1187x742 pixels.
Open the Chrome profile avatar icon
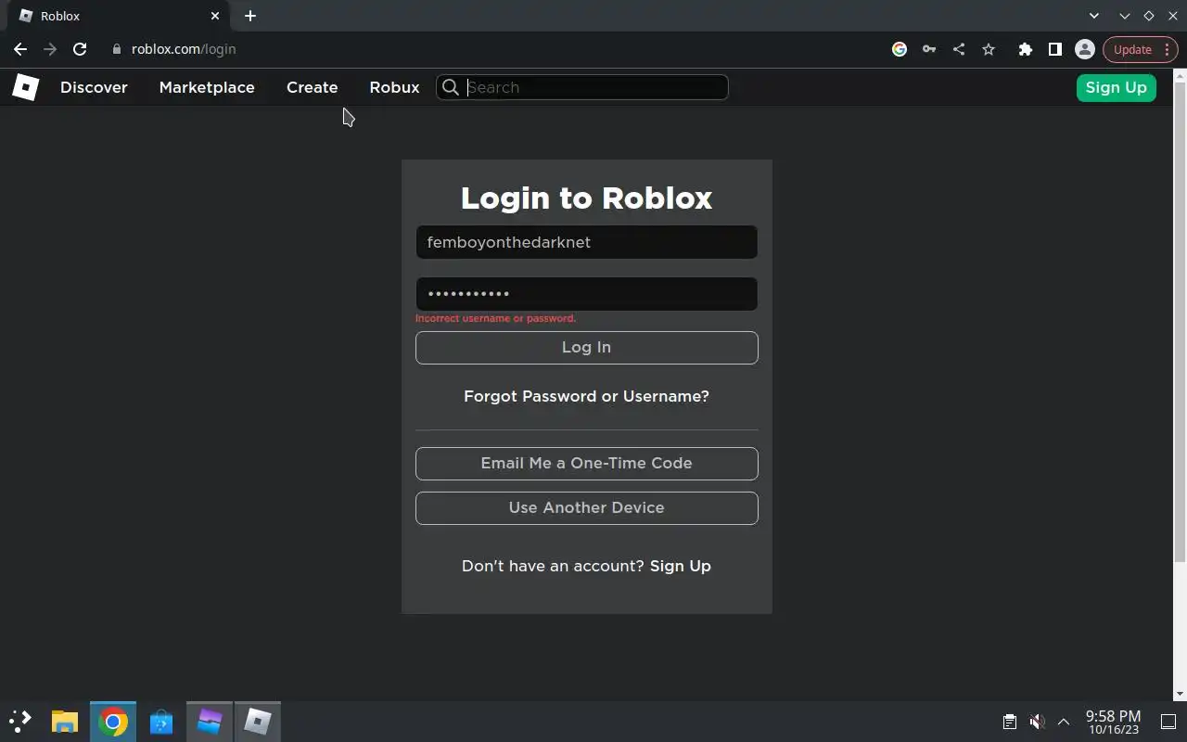pyautogui.click(x=1084, y=49)
